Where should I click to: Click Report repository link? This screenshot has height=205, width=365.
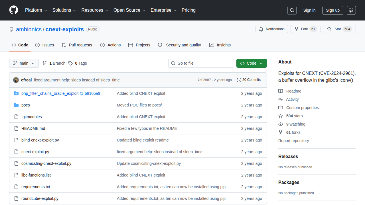tap(293, 141)
